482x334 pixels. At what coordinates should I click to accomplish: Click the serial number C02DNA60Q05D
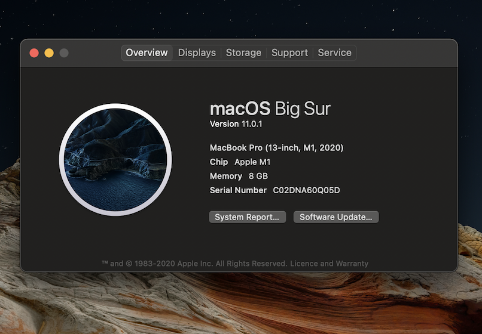pyautogui.click(x=306, y=190)
